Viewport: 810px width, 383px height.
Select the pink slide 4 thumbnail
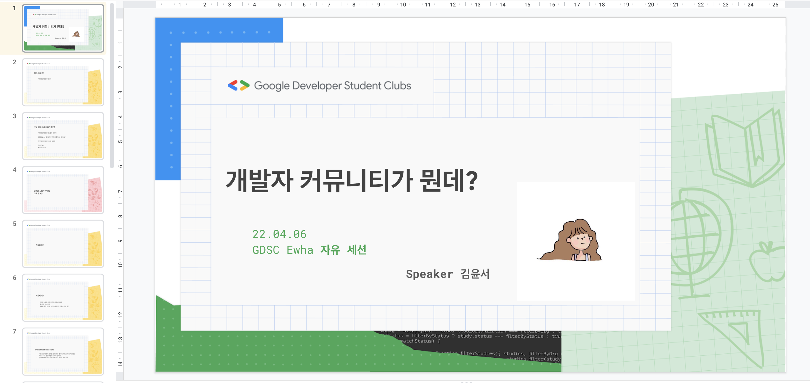(63, 190)
